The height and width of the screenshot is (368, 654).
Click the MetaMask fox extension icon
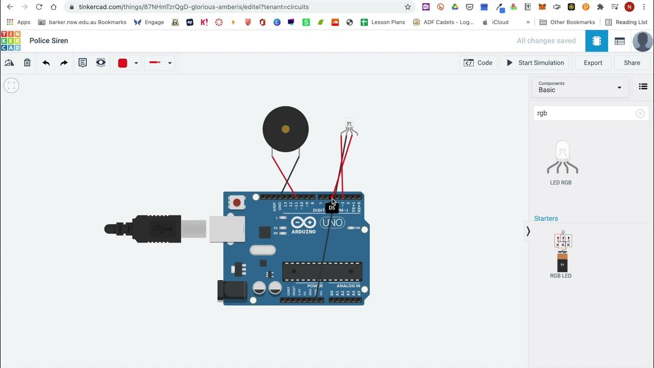tap(543, 7)
